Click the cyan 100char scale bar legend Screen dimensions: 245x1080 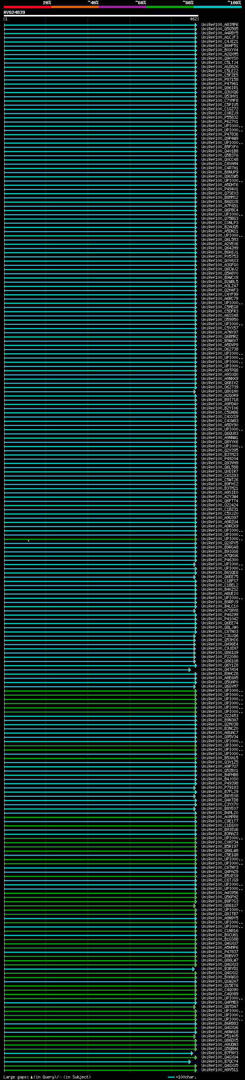click(x=171, y=1077)
